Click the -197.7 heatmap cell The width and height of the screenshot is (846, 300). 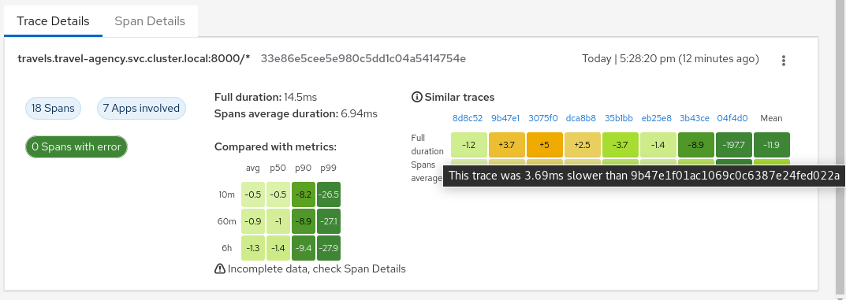tap(734, 145)
